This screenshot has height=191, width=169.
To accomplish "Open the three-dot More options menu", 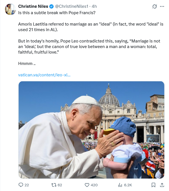I will click(162, 6).
